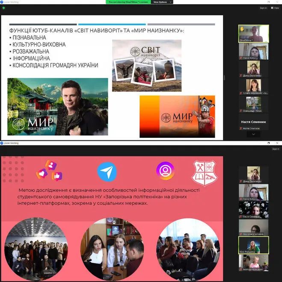Click the university crest emblem on pink slide

205,173
